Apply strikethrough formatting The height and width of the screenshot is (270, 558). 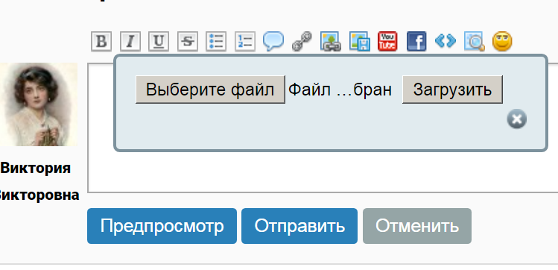[x=188, y=42]
